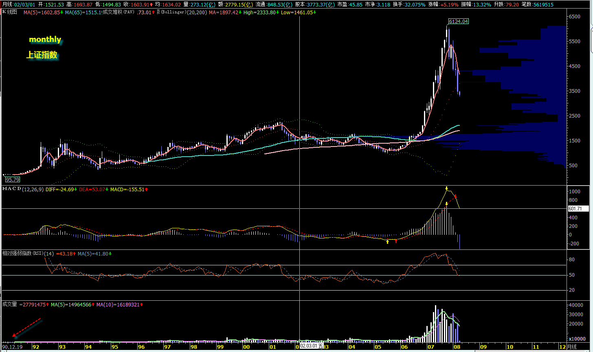Select the 换手:32.075% turnover rate
Viewport: 593px width, 352px height.
[409, 4]
